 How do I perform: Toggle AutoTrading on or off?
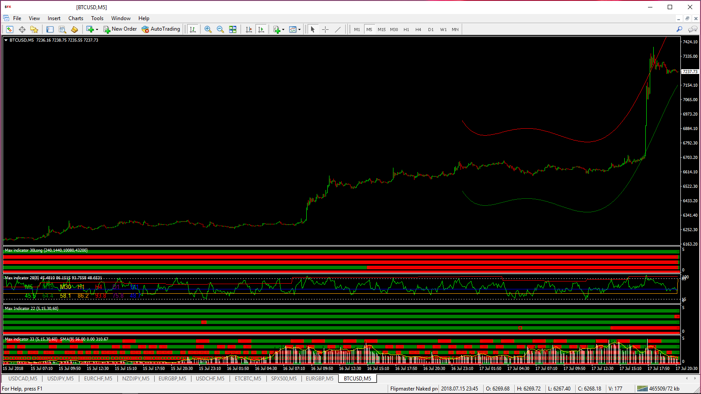161,29
